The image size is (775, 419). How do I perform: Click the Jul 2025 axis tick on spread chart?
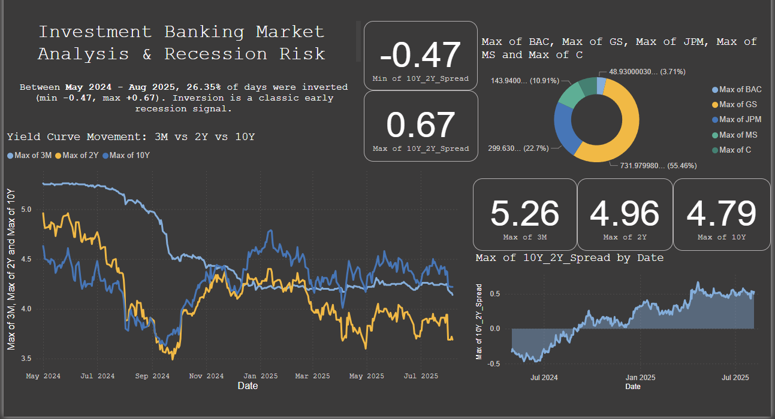click(735, 378)
